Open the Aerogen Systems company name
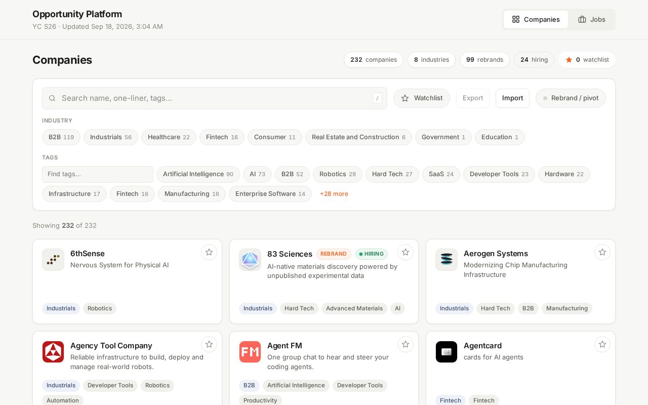The image size is (648, 405). (x=496, y=254)
